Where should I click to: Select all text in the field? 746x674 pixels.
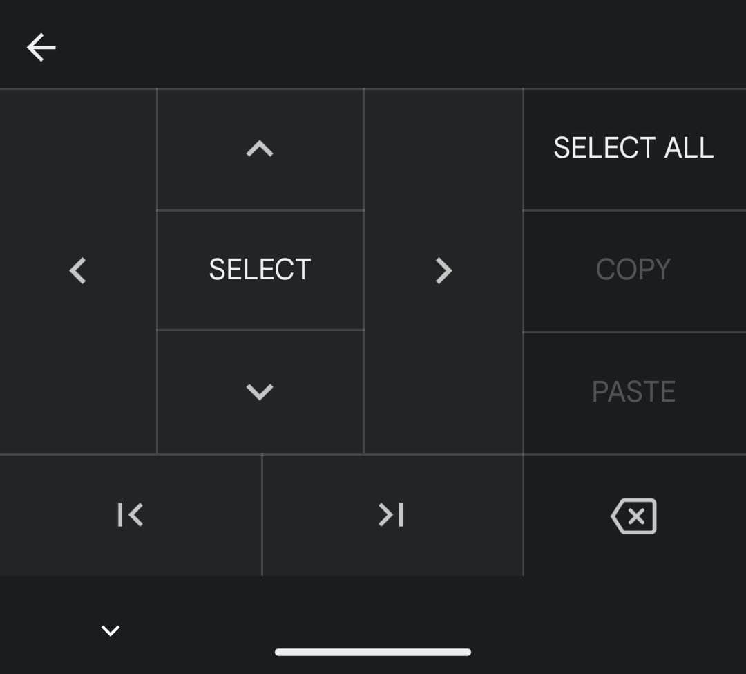click(x=633, y=148)
